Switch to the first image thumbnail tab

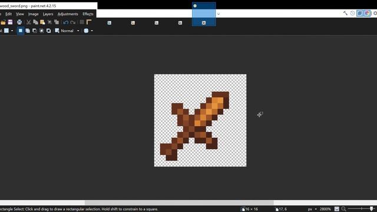click(110, 23)
